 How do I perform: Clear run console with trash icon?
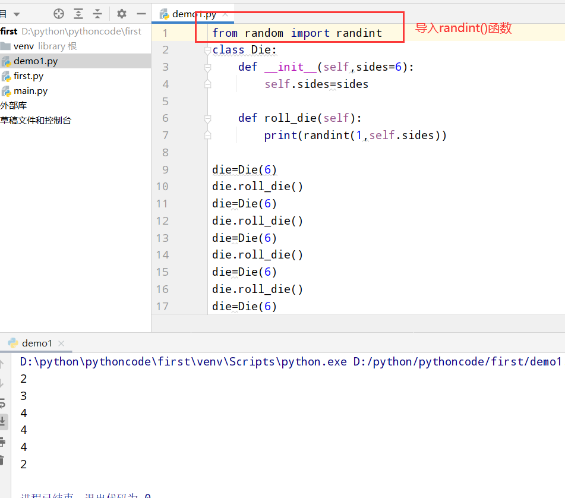click(x=2, y=460)
